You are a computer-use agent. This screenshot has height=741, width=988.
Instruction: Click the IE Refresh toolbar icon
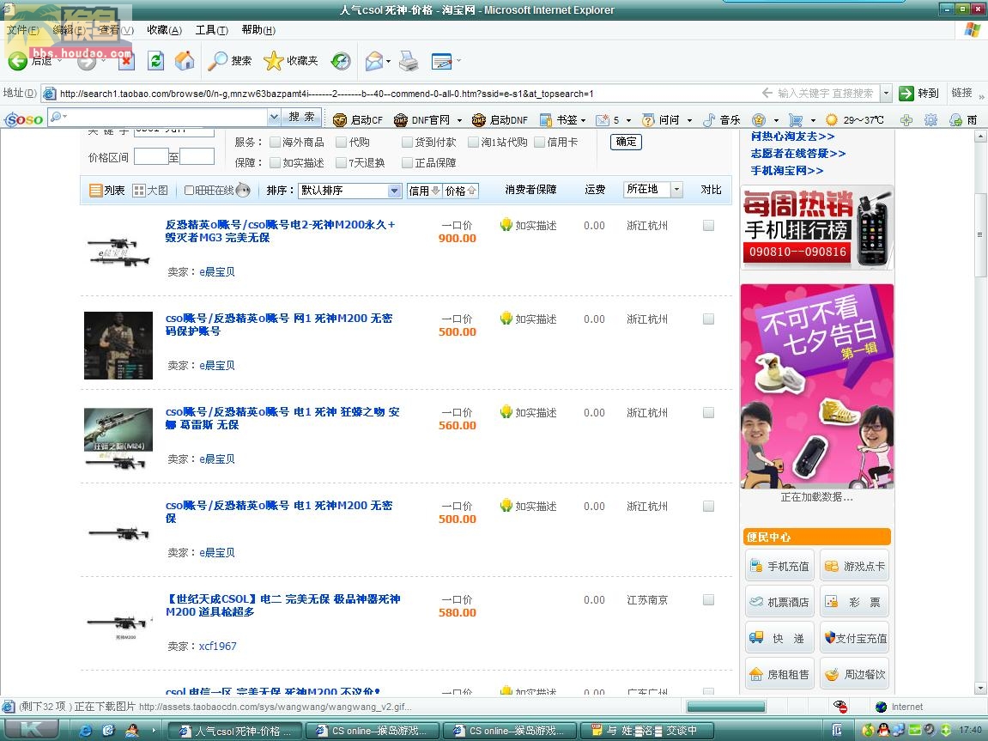(x=155, y=60)
